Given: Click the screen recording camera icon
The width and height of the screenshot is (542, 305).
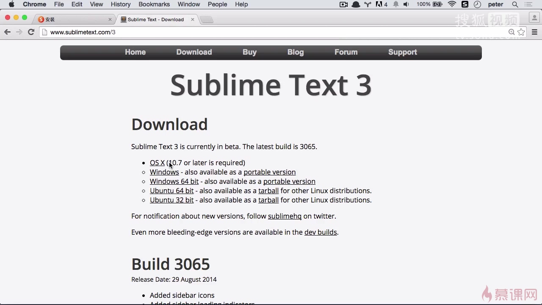Looking at the screenshot, I should coord(344,4).
